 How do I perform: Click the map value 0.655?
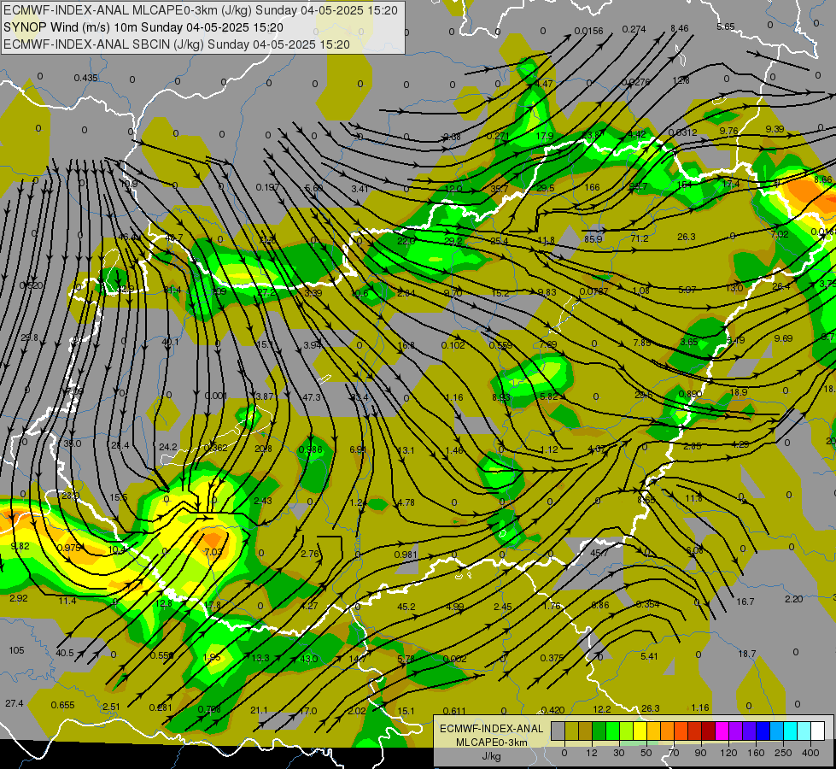tap(62, 705)
